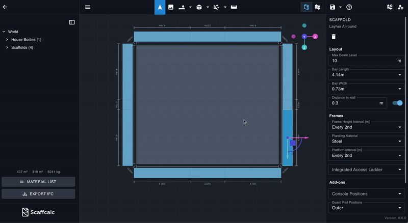The image size is (408, 223).
Task: Expand the House Bodies (1) node
Action: click(x=7, y=40)
